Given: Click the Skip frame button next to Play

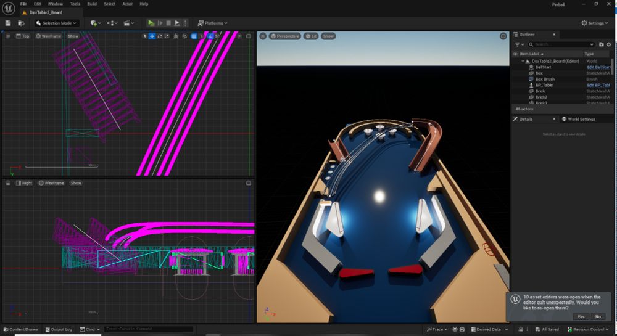Looking at the screenshot, I should (x=160, y=23).
